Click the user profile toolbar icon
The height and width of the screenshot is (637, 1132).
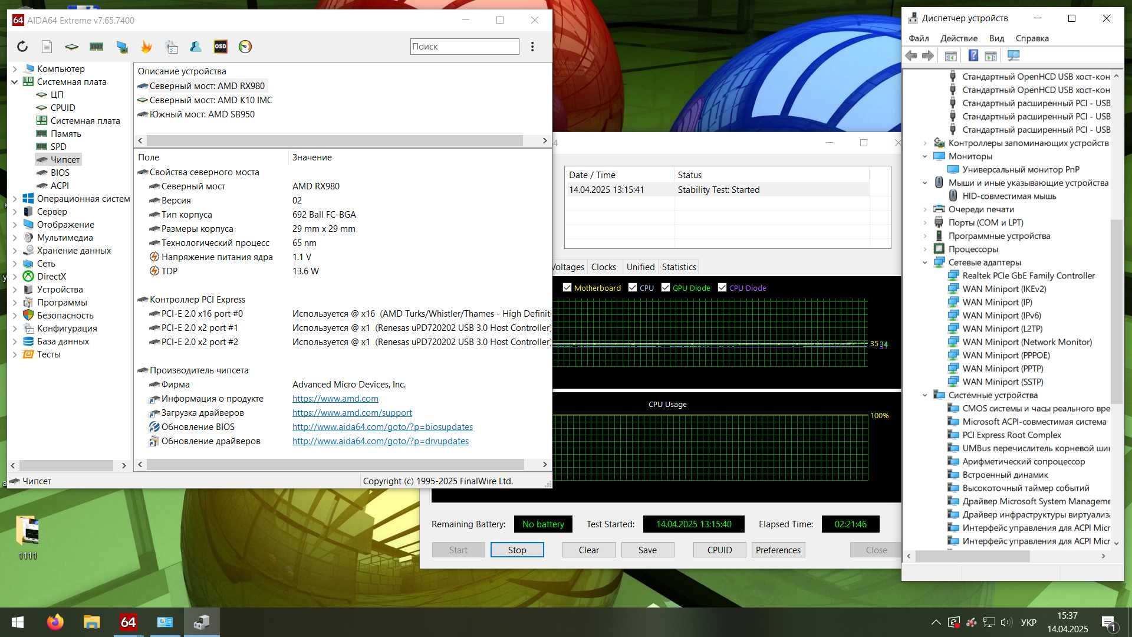(196, 47)
